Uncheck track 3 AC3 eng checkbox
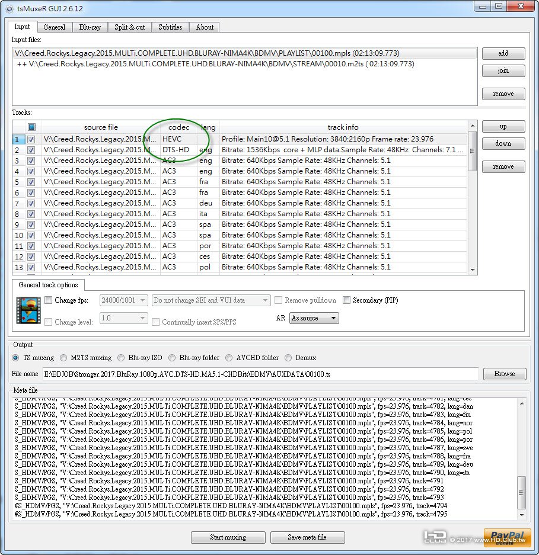This screenshot has height=555, width=539. (31, 161)
